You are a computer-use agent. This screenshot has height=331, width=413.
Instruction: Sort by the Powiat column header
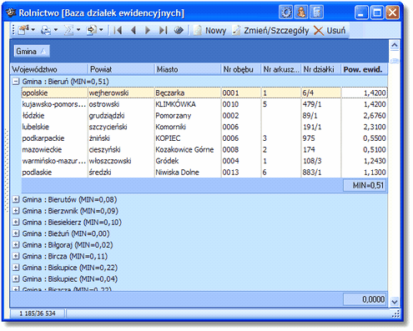[x=121, y=69]
